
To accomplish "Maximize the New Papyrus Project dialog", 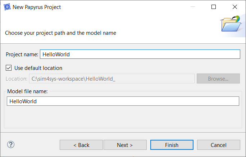I will point(214,7).
